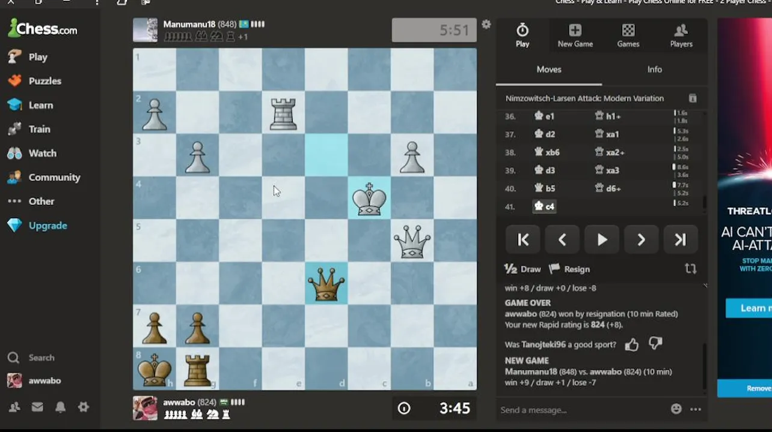The width and height of the screenshot is (772, 432).
Task: Focus the Send a message field
Action: pyautogui.click(x=580, y=410)
